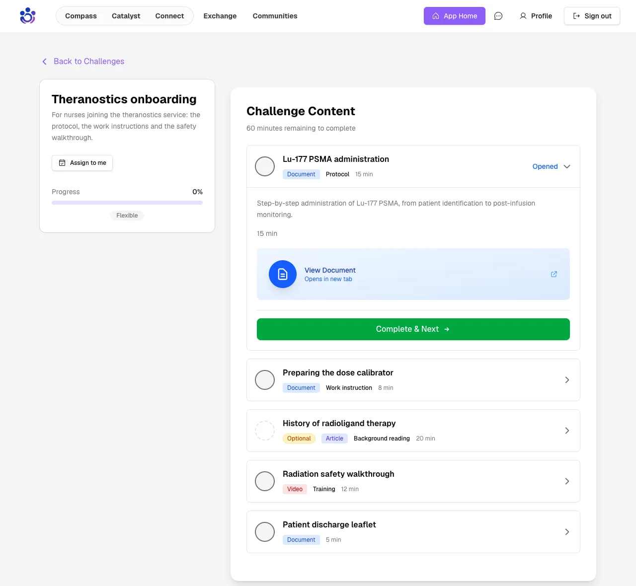Toggle the Patient discharge leaflet completion circle
Viewport: 636px width, 586px height.
[265, 532]
